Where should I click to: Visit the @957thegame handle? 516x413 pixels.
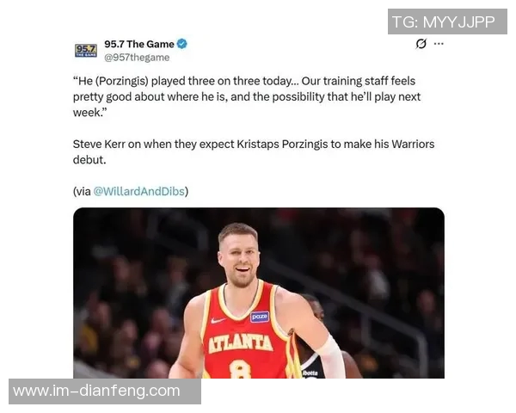[137, 58]
